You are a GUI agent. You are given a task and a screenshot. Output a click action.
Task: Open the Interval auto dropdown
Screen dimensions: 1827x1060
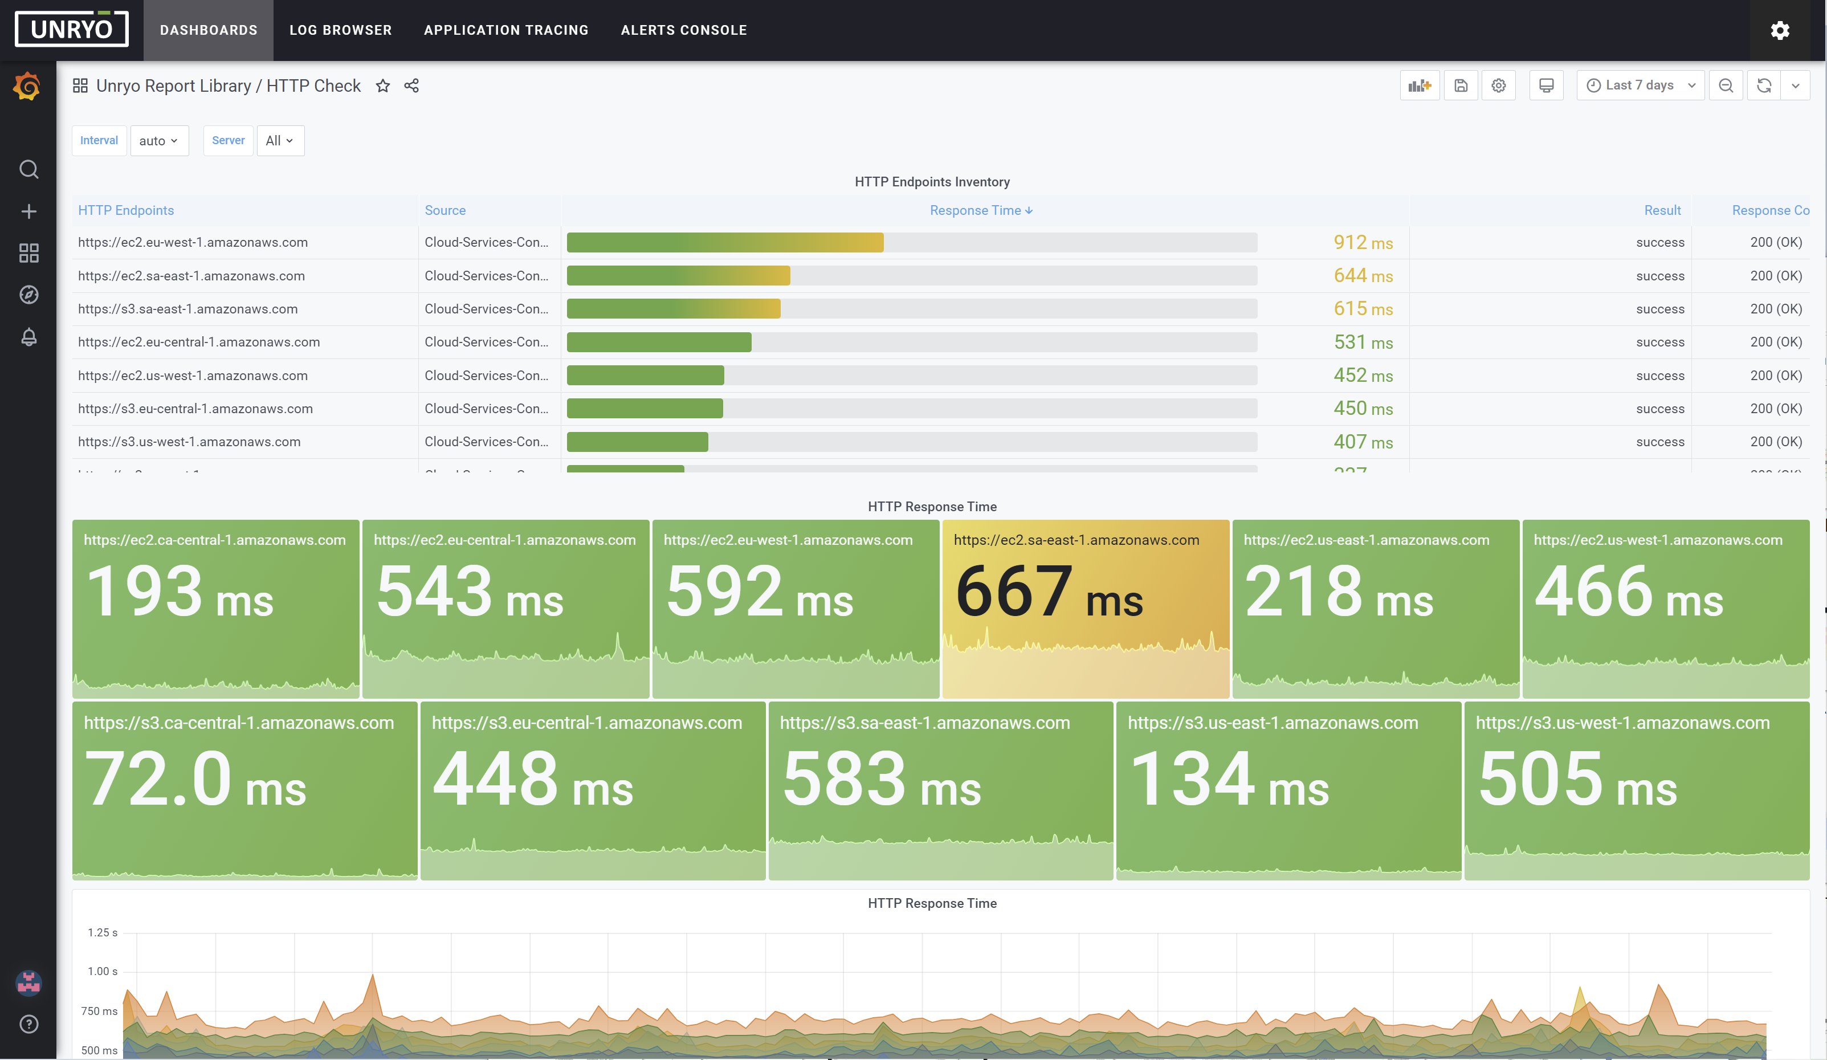[160, 141]
